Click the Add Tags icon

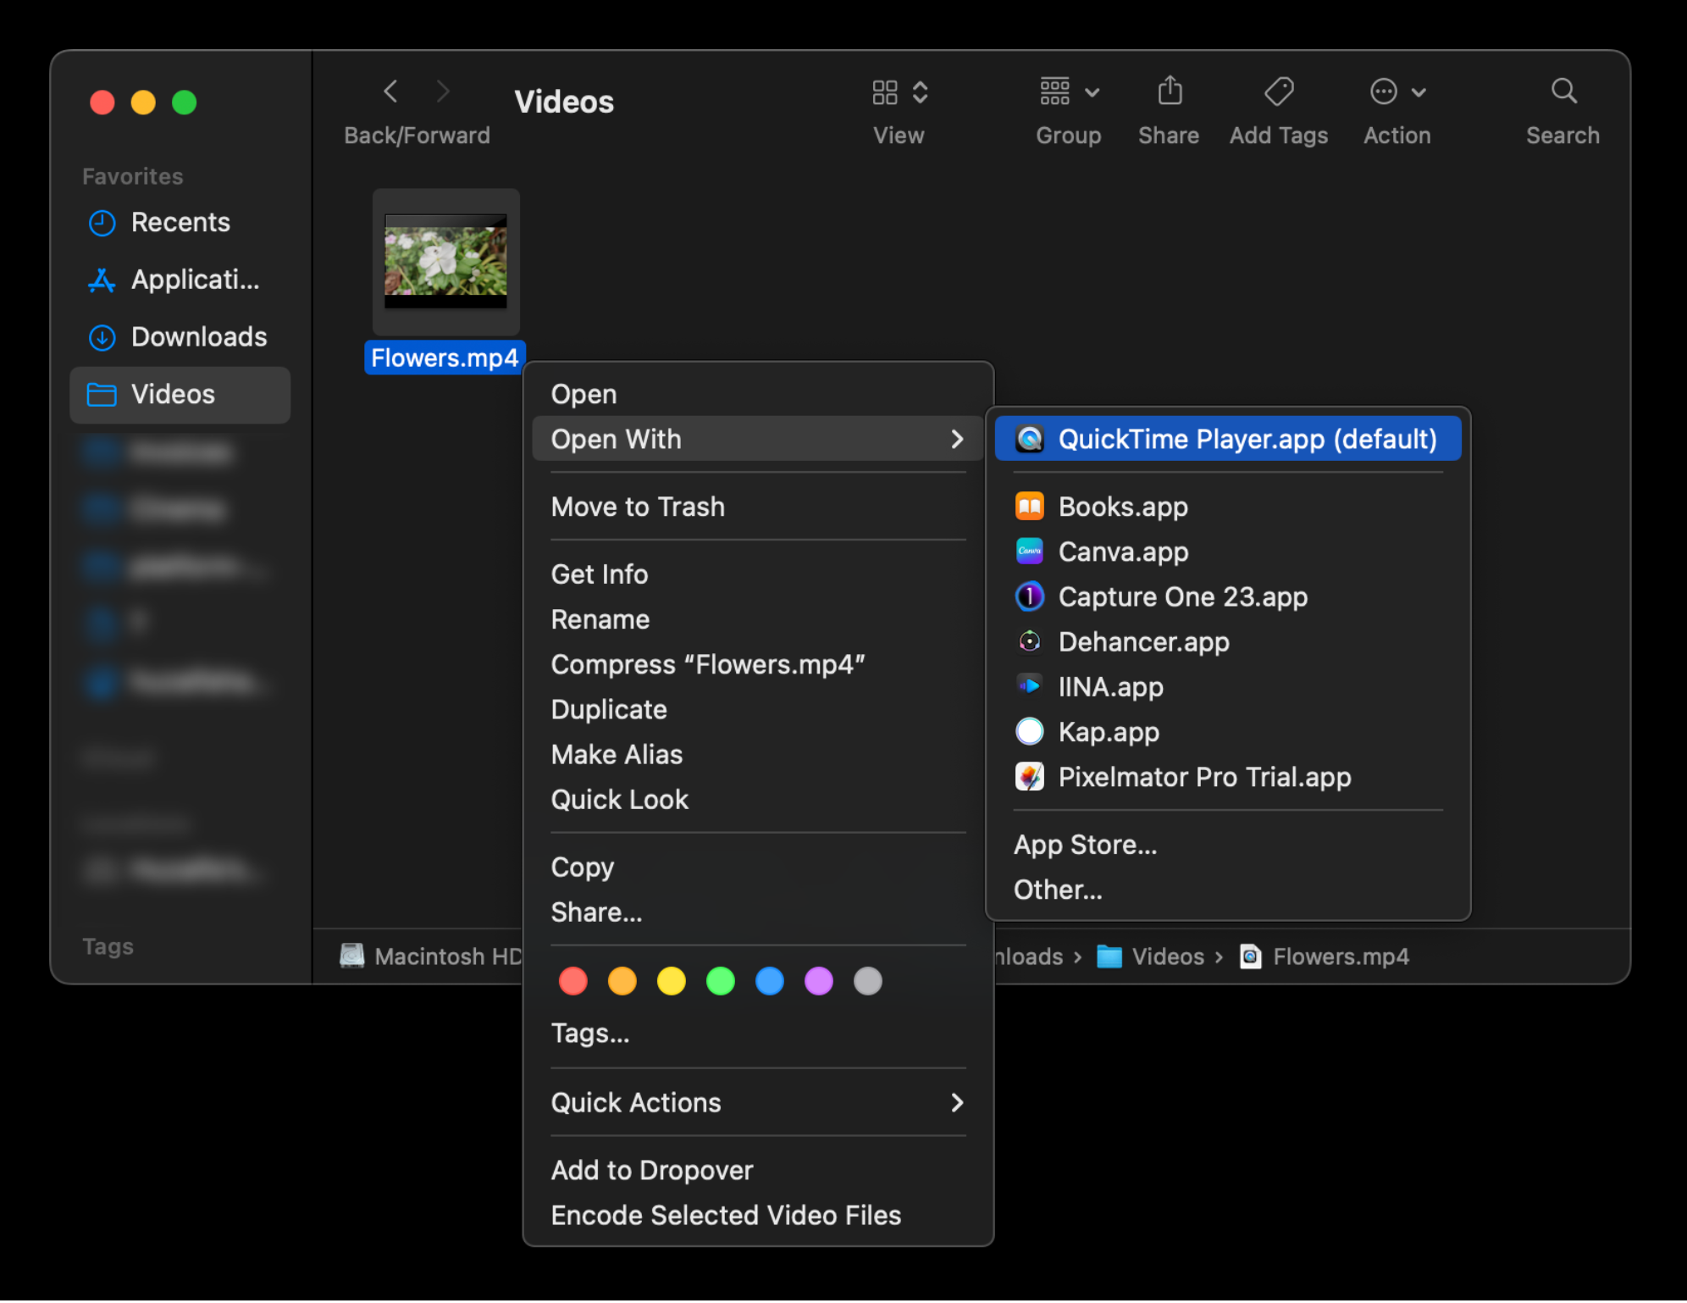[x=1279, y=91]
